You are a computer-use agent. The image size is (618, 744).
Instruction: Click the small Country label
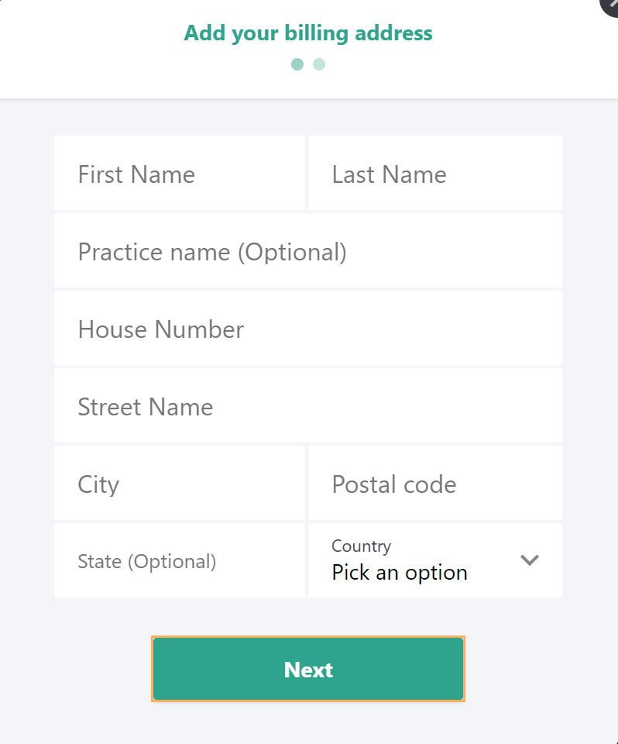(x=362, y=546)
